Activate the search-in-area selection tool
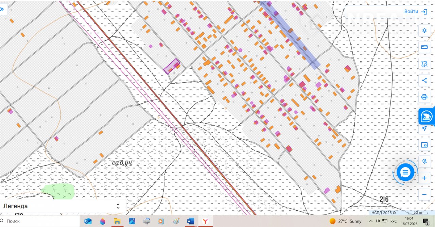Viewport: 435px width, 227px height. pyautogui.click(x=424, y=64)
